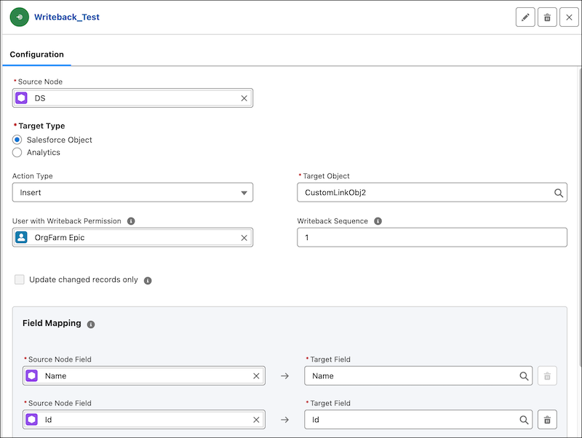Delete the Writeback_Test node with the trash icon
Image resolution: width=582 pixels, height=438 pixels.
coord(547,17)
